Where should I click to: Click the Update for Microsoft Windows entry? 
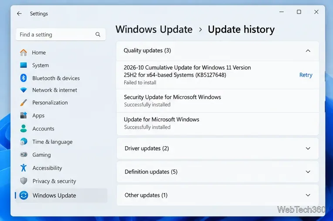pos(217,123)
